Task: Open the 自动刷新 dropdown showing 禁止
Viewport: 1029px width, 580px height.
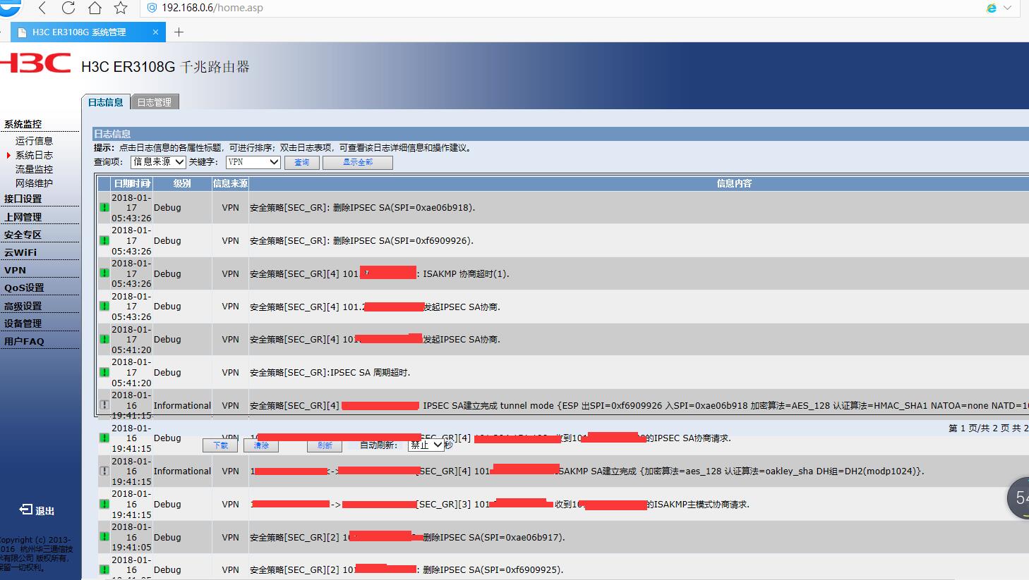Action: click(426, 445)
